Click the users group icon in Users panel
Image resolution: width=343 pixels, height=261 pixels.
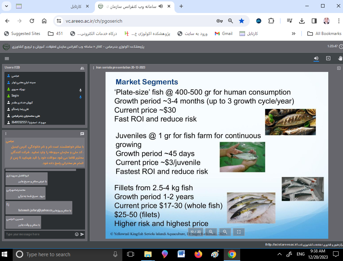[x=82, y=68]
